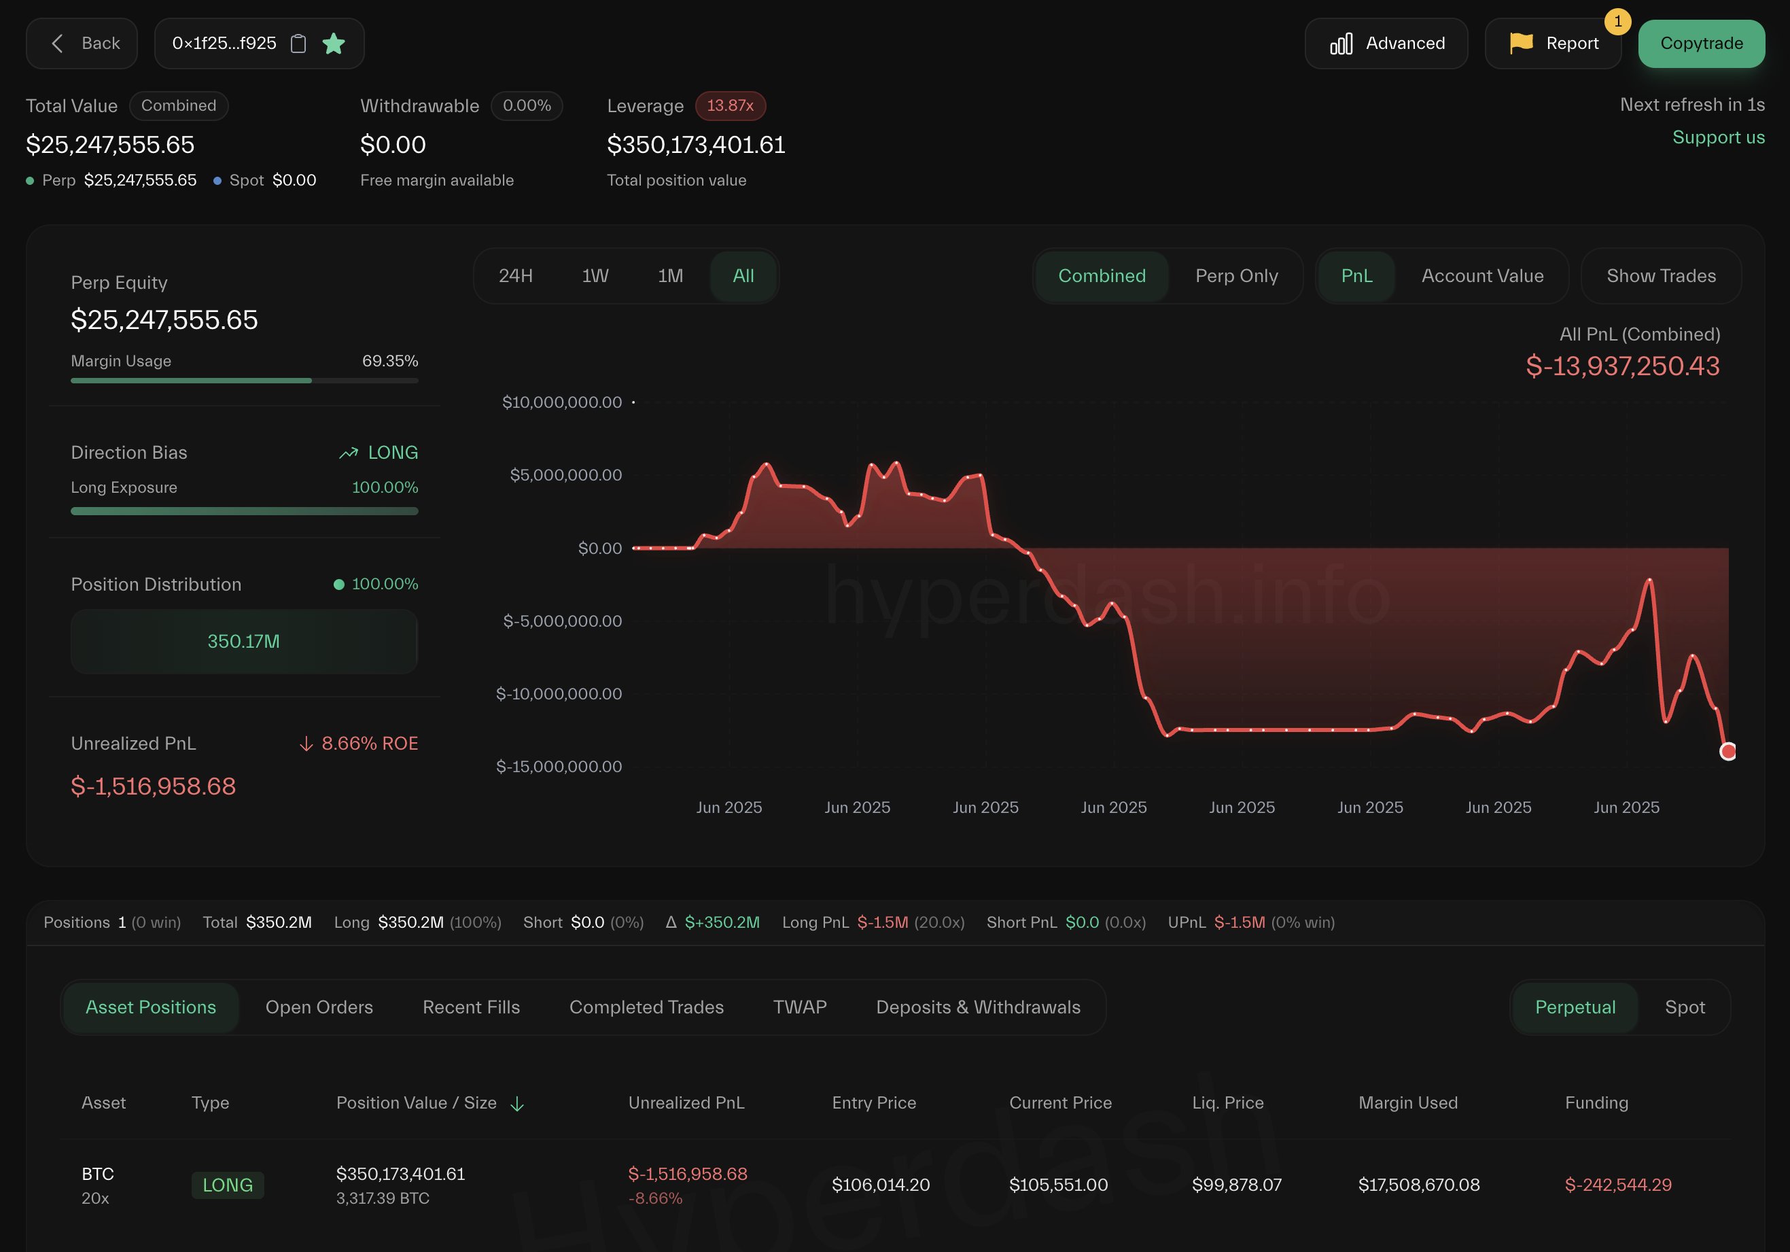Click the LONG type badge in BTC row
The height and width of the screenshot is (1252, 1790).
coord(228,1185)
